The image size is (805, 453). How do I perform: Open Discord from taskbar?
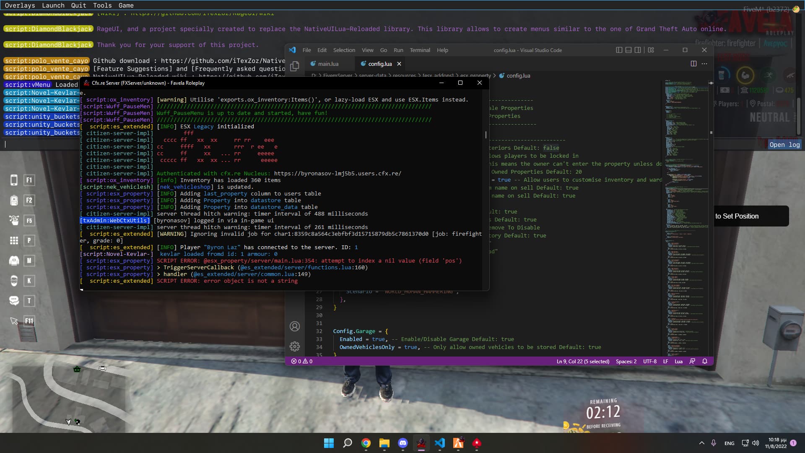403,443
